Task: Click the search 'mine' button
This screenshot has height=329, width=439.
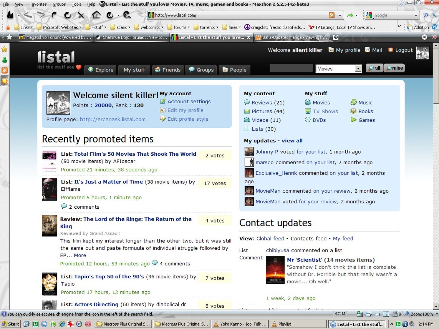Action: click(395, 68)
